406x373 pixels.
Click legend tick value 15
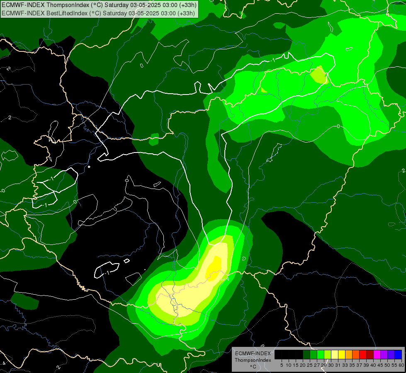(x=296, y=365)
